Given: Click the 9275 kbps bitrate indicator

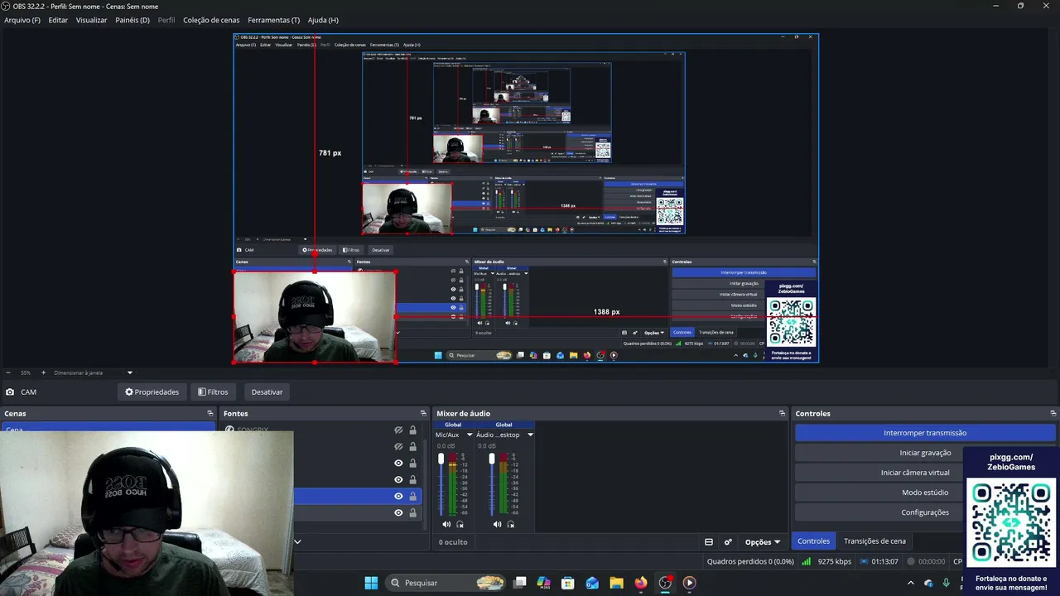Looking at the screenshot, I should pyautogui.click(x=834, y=561).
